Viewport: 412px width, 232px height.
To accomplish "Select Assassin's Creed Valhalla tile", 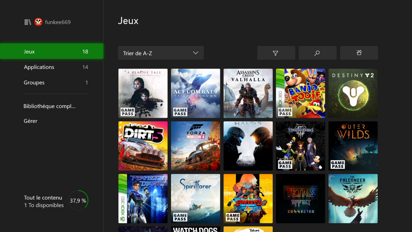I will pyautogui.click(x=248, y=93).
